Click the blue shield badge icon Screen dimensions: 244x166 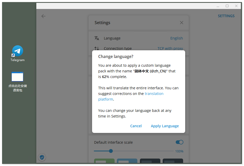tap(42, 157)
